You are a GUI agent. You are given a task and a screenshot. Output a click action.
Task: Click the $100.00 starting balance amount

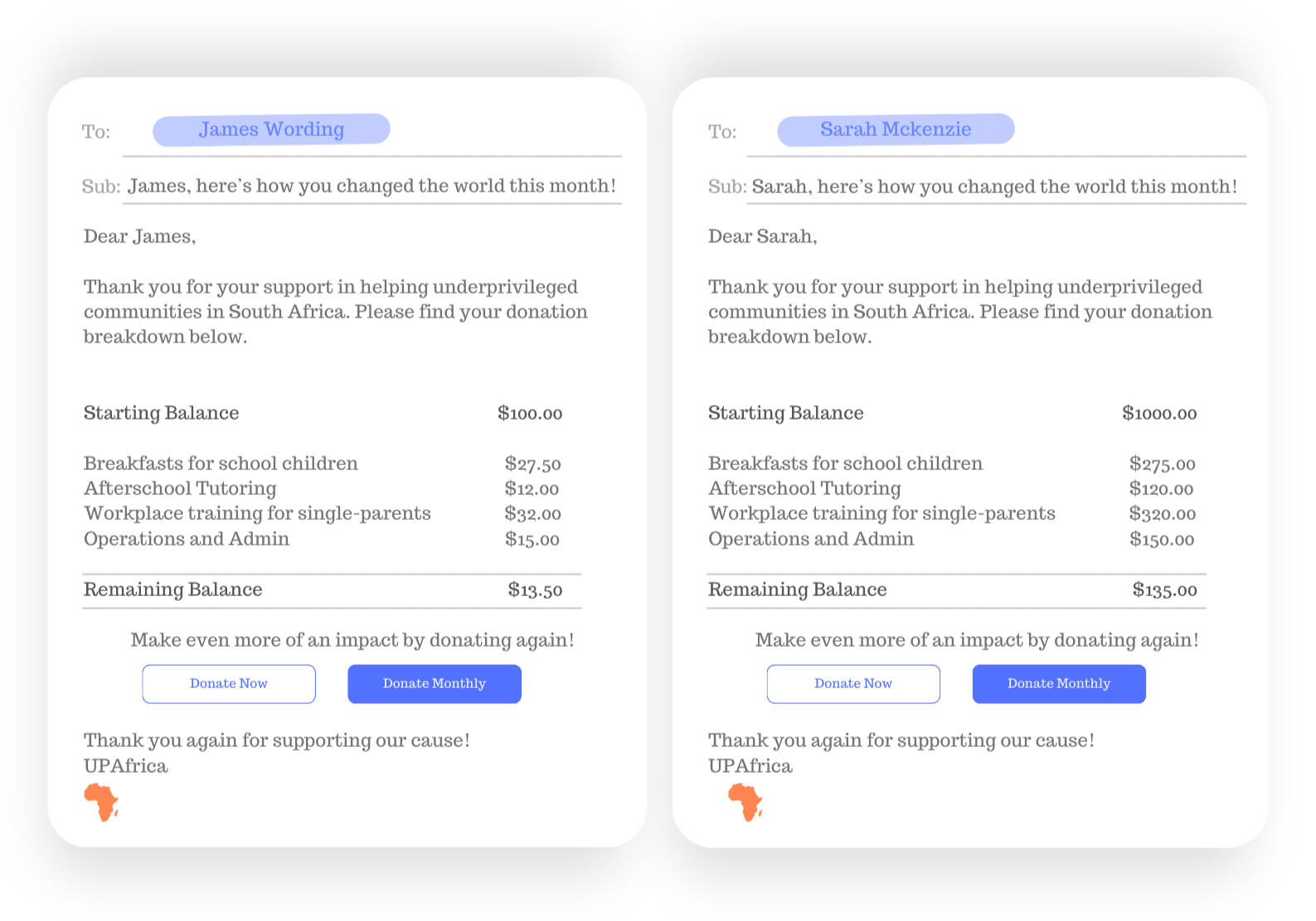[530, 413]
